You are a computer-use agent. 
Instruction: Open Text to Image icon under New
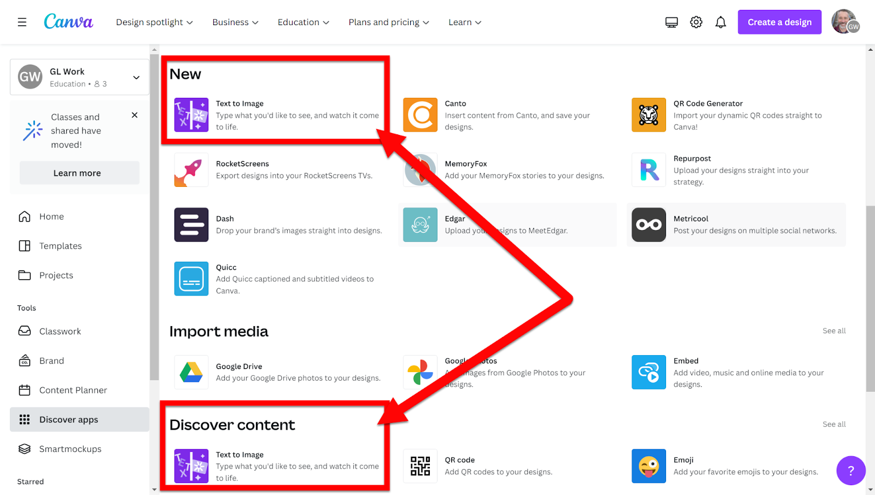(191, 115)
